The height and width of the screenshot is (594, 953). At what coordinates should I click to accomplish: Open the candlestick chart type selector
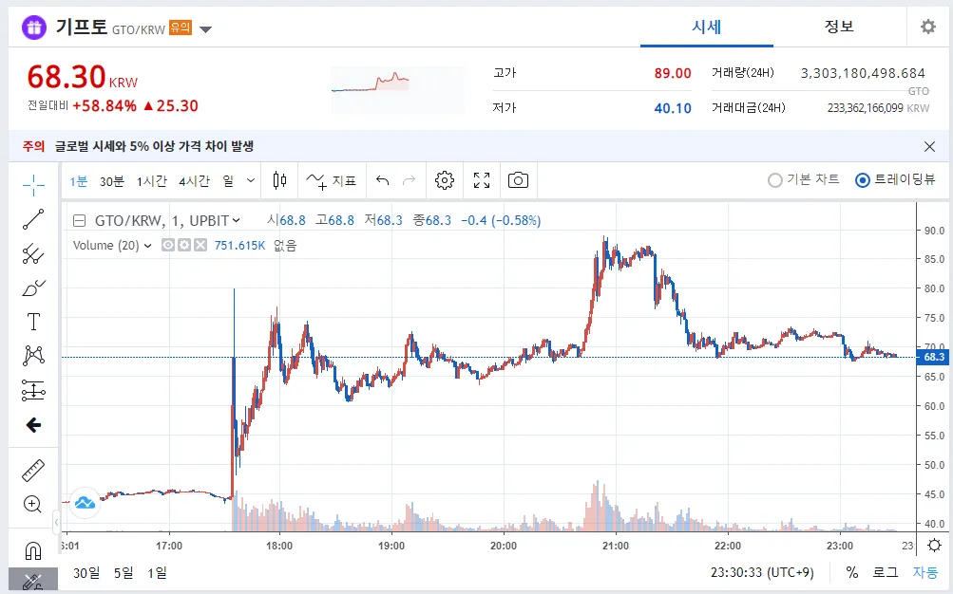pos(279,180)
